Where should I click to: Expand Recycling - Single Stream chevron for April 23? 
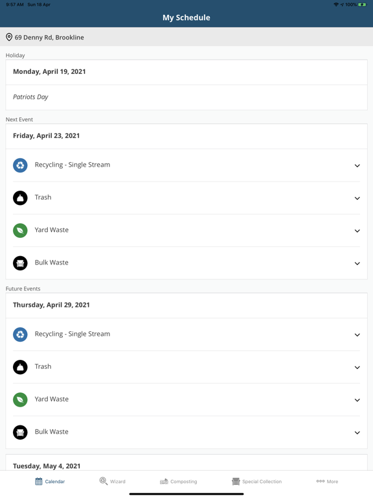point(357,166)
